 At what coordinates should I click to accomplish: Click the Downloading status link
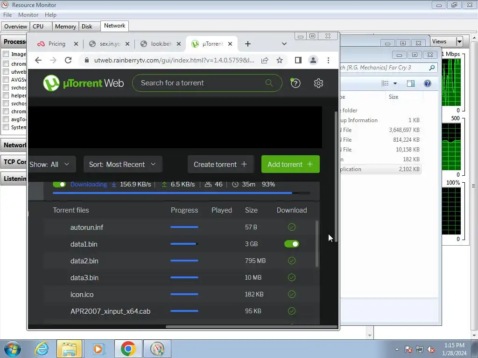click(x=89, y=184)
